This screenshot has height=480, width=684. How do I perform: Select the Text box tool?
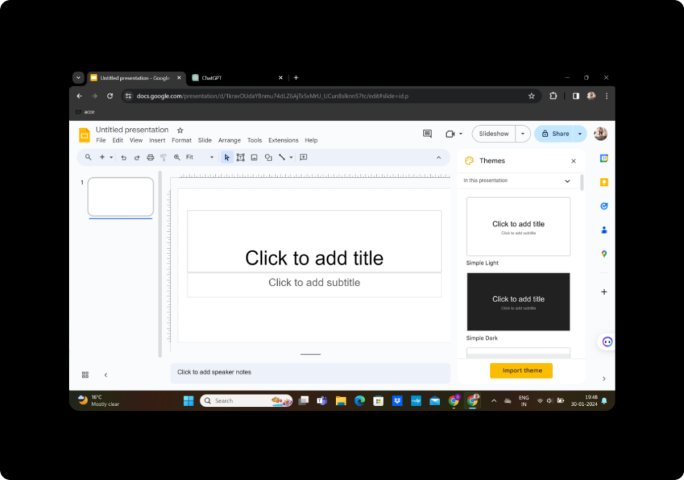point(240,158)
